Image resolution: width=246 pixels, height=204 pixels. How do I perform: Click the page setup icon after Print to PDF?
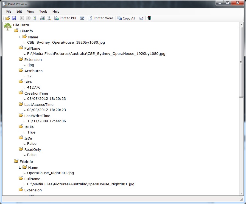82,18
